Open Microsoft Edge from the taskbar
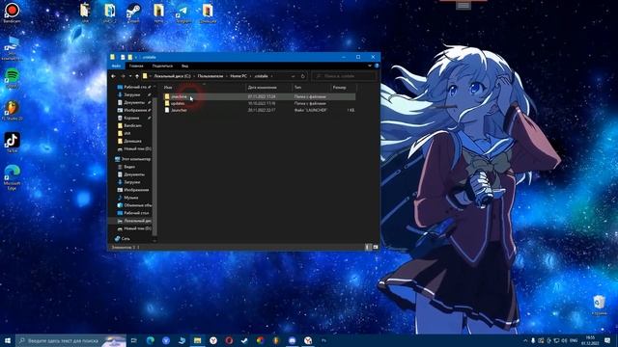 coord(151,340)
